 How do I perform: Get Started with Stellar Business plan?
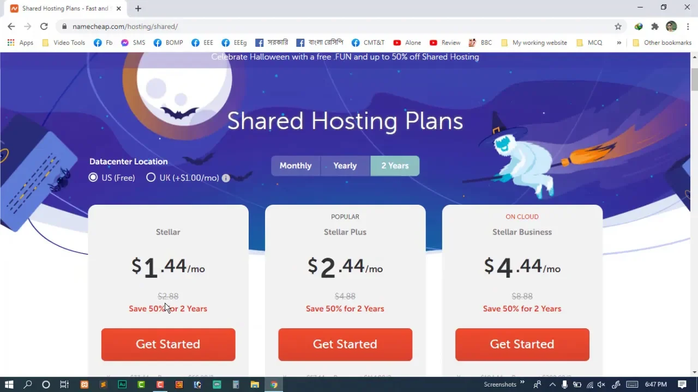tap(522, 344)
